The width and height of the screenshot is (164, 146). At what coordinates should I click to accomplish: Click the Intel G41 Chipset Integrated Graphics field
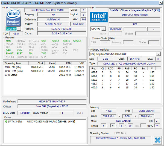(x=134, y=10)
